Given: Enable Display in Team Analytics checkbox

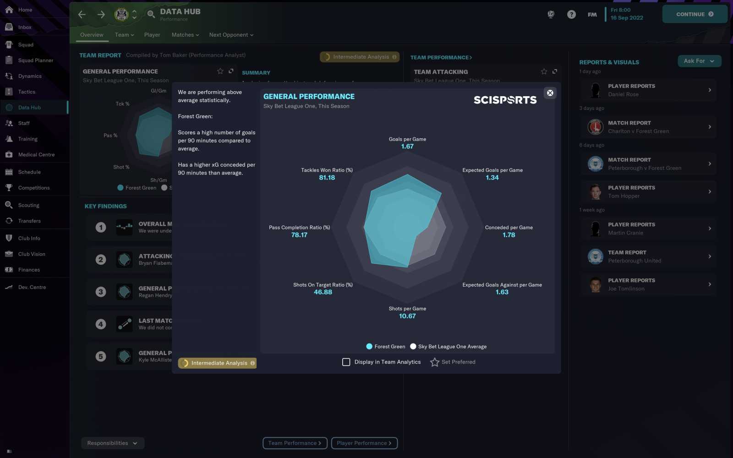Looking at the screenshot, I should 346,362.
